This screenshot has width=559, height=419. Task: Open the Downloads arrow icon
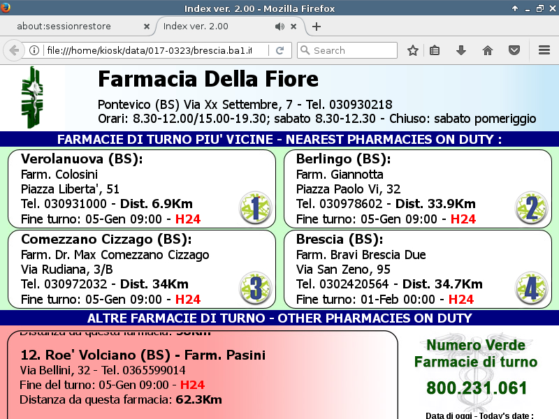pos(461,50)
